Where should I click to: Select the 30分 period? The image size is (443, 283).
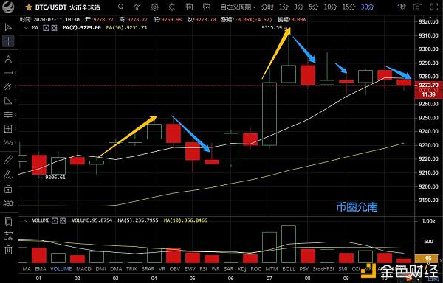tap(367, 7)
